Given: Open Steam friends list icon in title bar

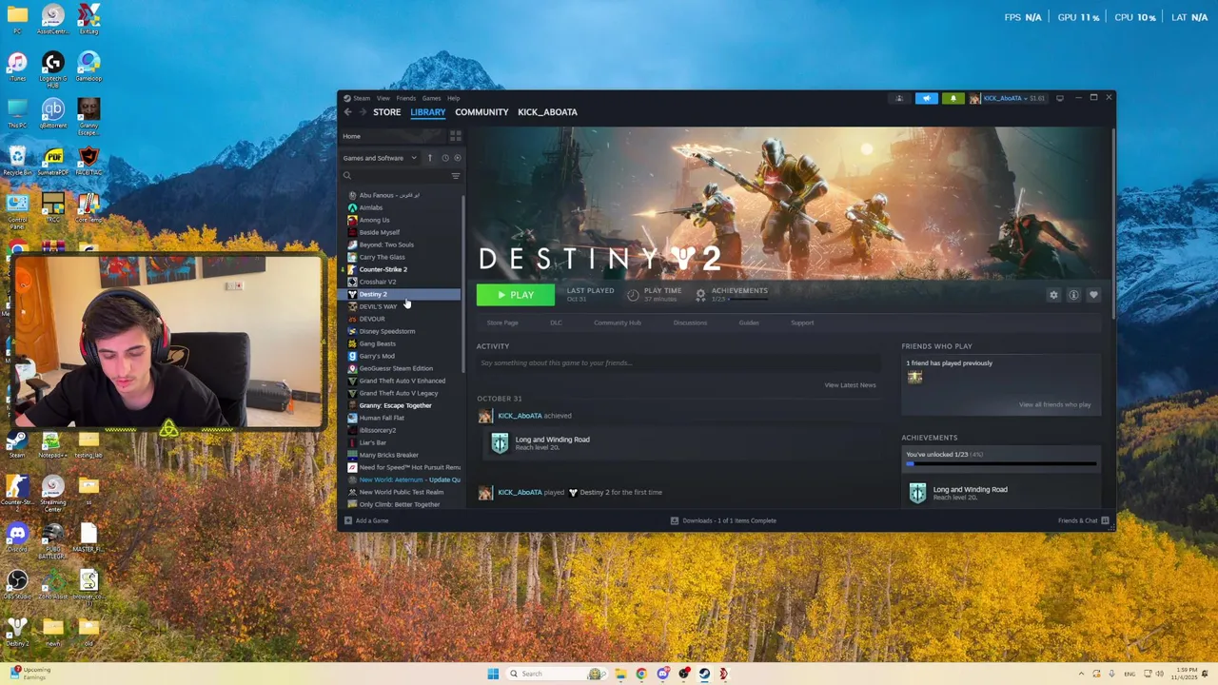Looking at the screenshot, I should pos(899,98).
